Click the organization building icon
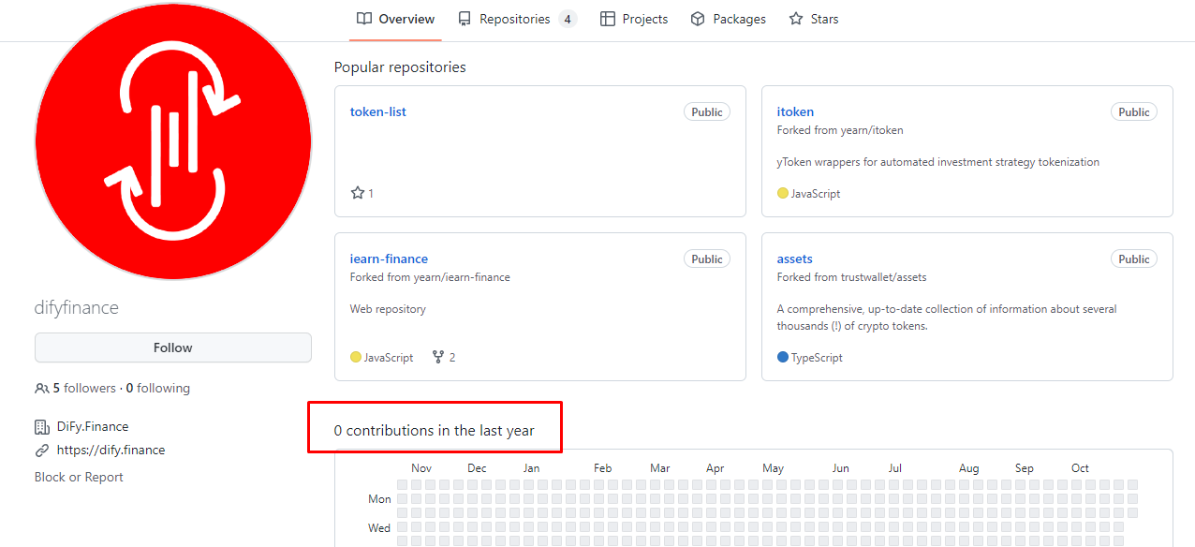Screen dimensions: 1195x547 [x=42, y=426]
